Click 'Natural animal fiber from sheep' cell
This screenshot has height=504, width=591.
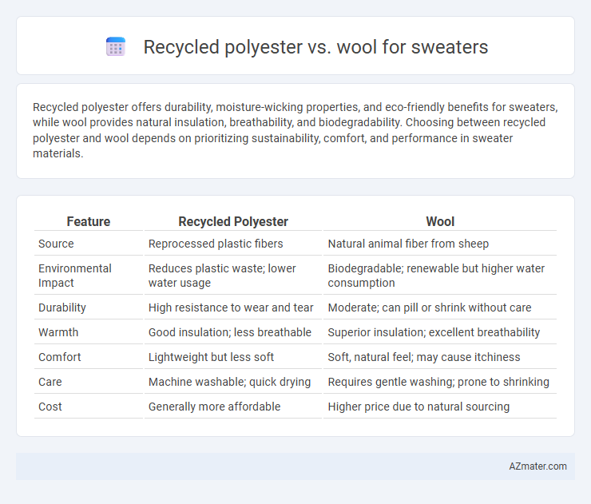408,244
